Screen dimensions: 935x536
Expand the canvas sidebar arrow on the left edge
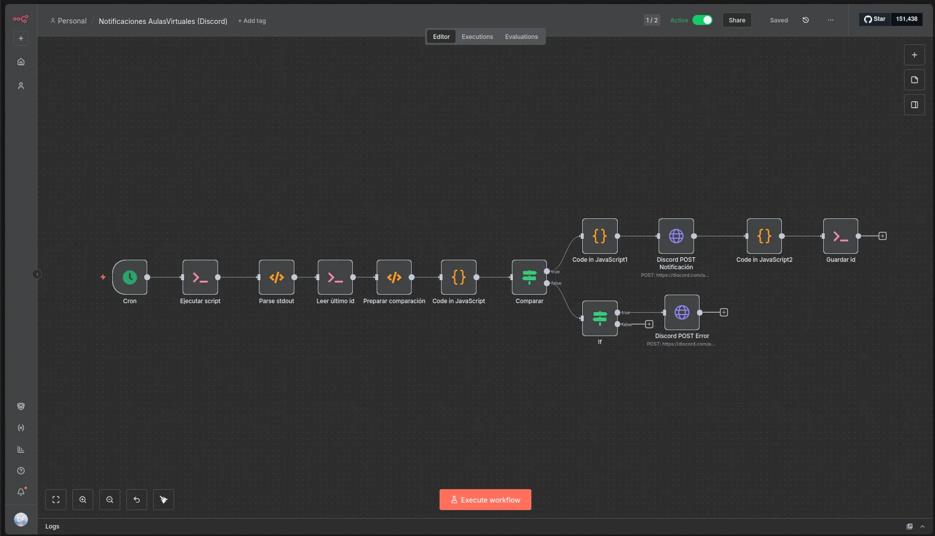coord(37,274)
